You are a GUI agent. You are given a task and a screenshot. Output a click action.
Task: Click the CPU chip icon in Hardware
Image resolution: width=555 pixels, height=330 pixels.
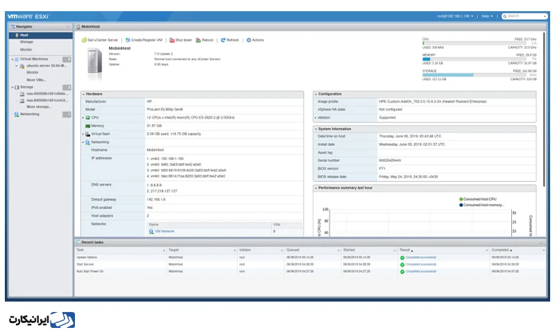click(x=88, y=118)
